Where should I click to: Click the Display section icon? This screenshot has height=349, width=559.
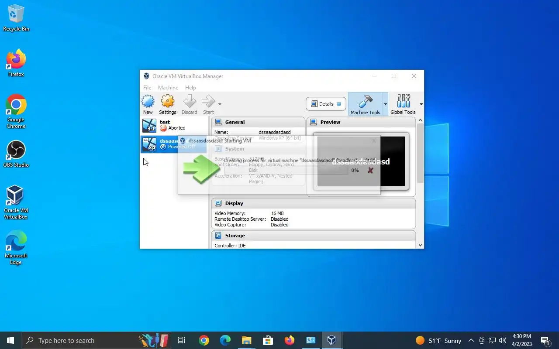click(218, 203)
